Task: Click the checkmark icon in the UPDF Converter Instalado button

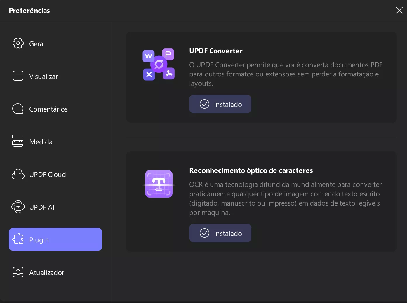Action: coord(204,104)
